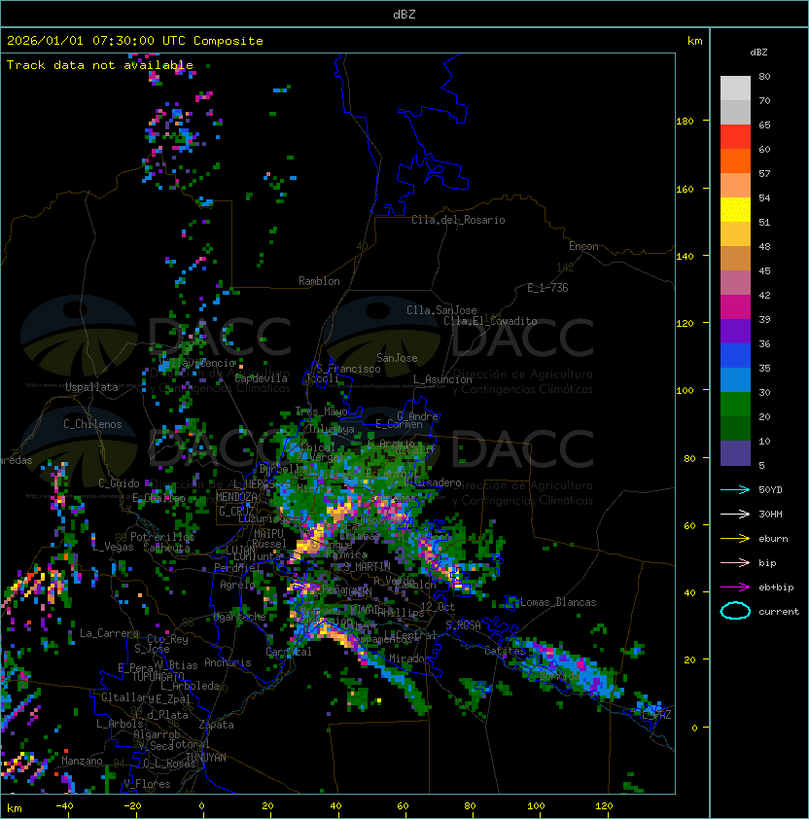
Task: Click the 'Uspallata' map label
Action: [x=91, y=387]
